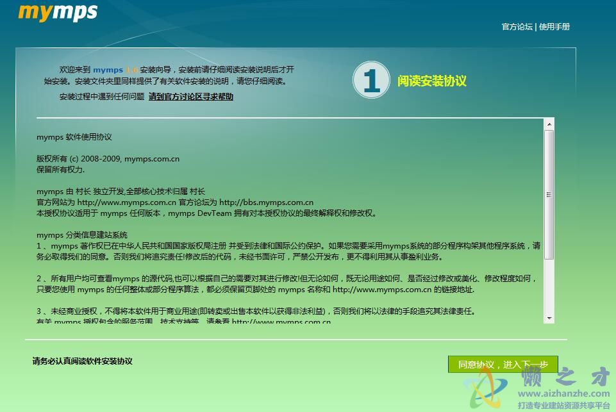Click agreement clause 2 about 源代码

287,284
